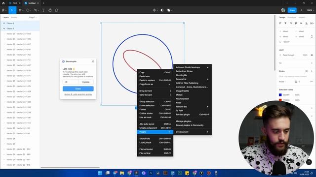Click the red selection color swatch

click(280, 100)
